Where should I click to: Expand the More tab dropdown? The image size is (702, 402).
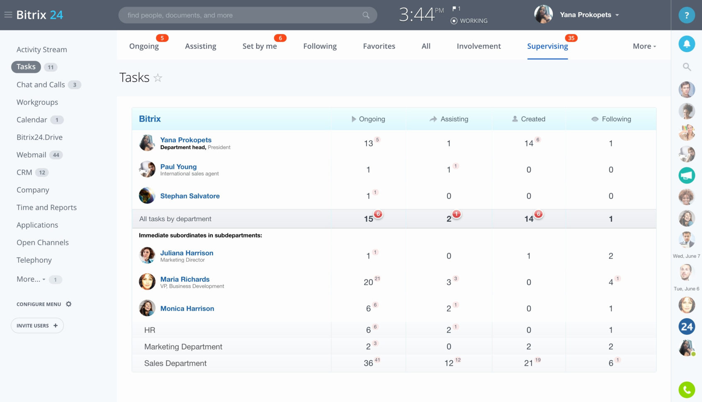[644, 46]
